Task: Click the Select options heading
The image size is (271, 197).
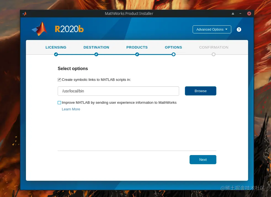Action: pyautogui.click(x=73, y=69)
